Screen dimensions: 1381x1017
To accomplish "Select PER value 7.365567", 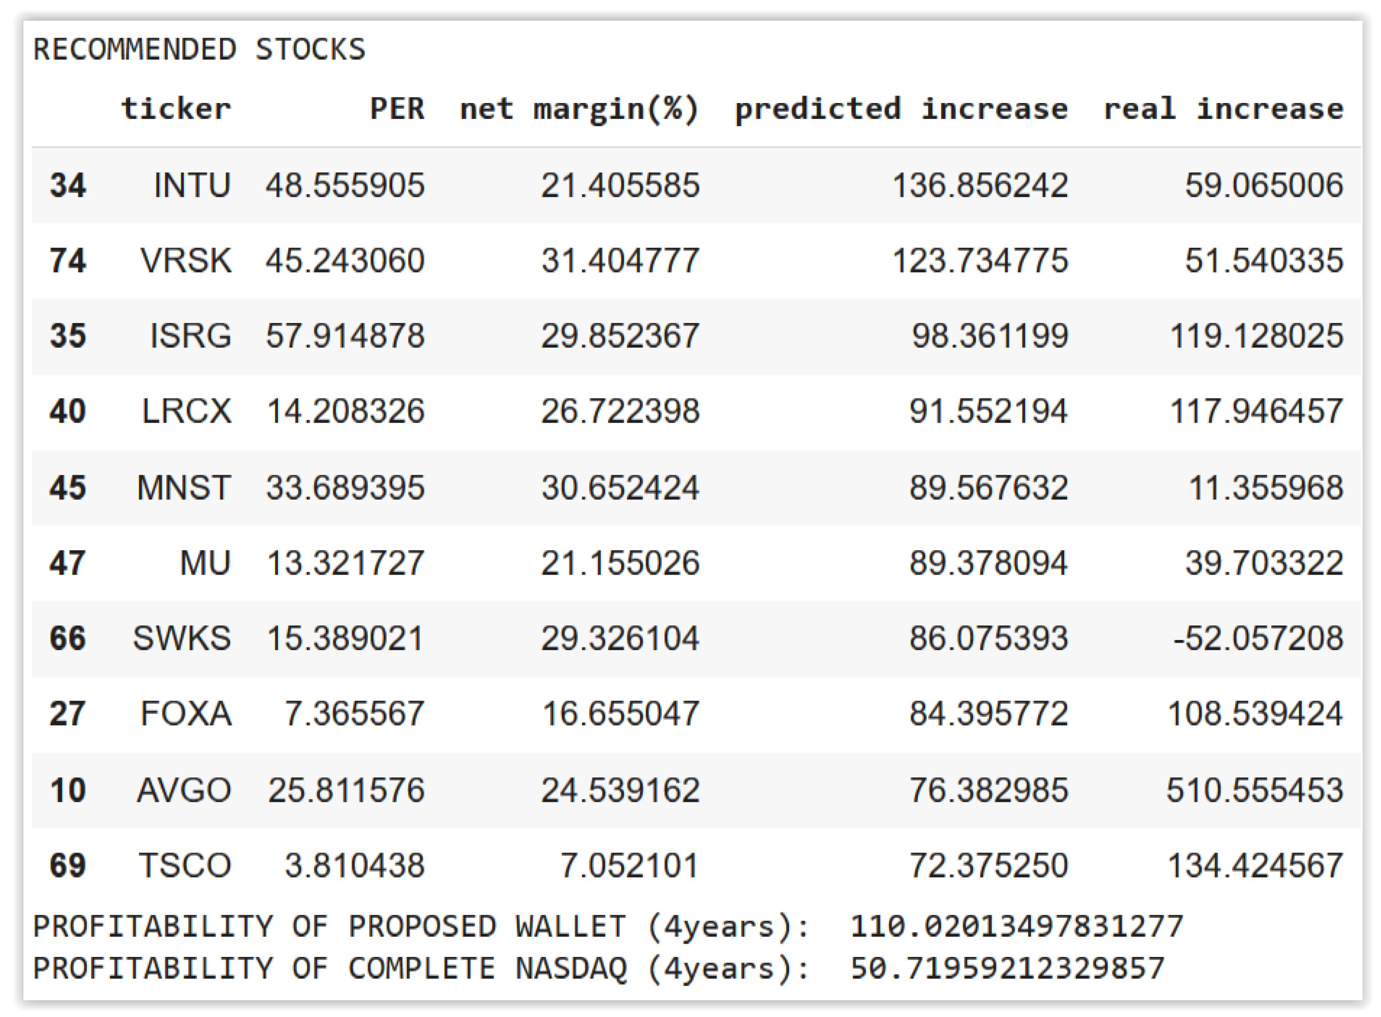I will point(355,714).
